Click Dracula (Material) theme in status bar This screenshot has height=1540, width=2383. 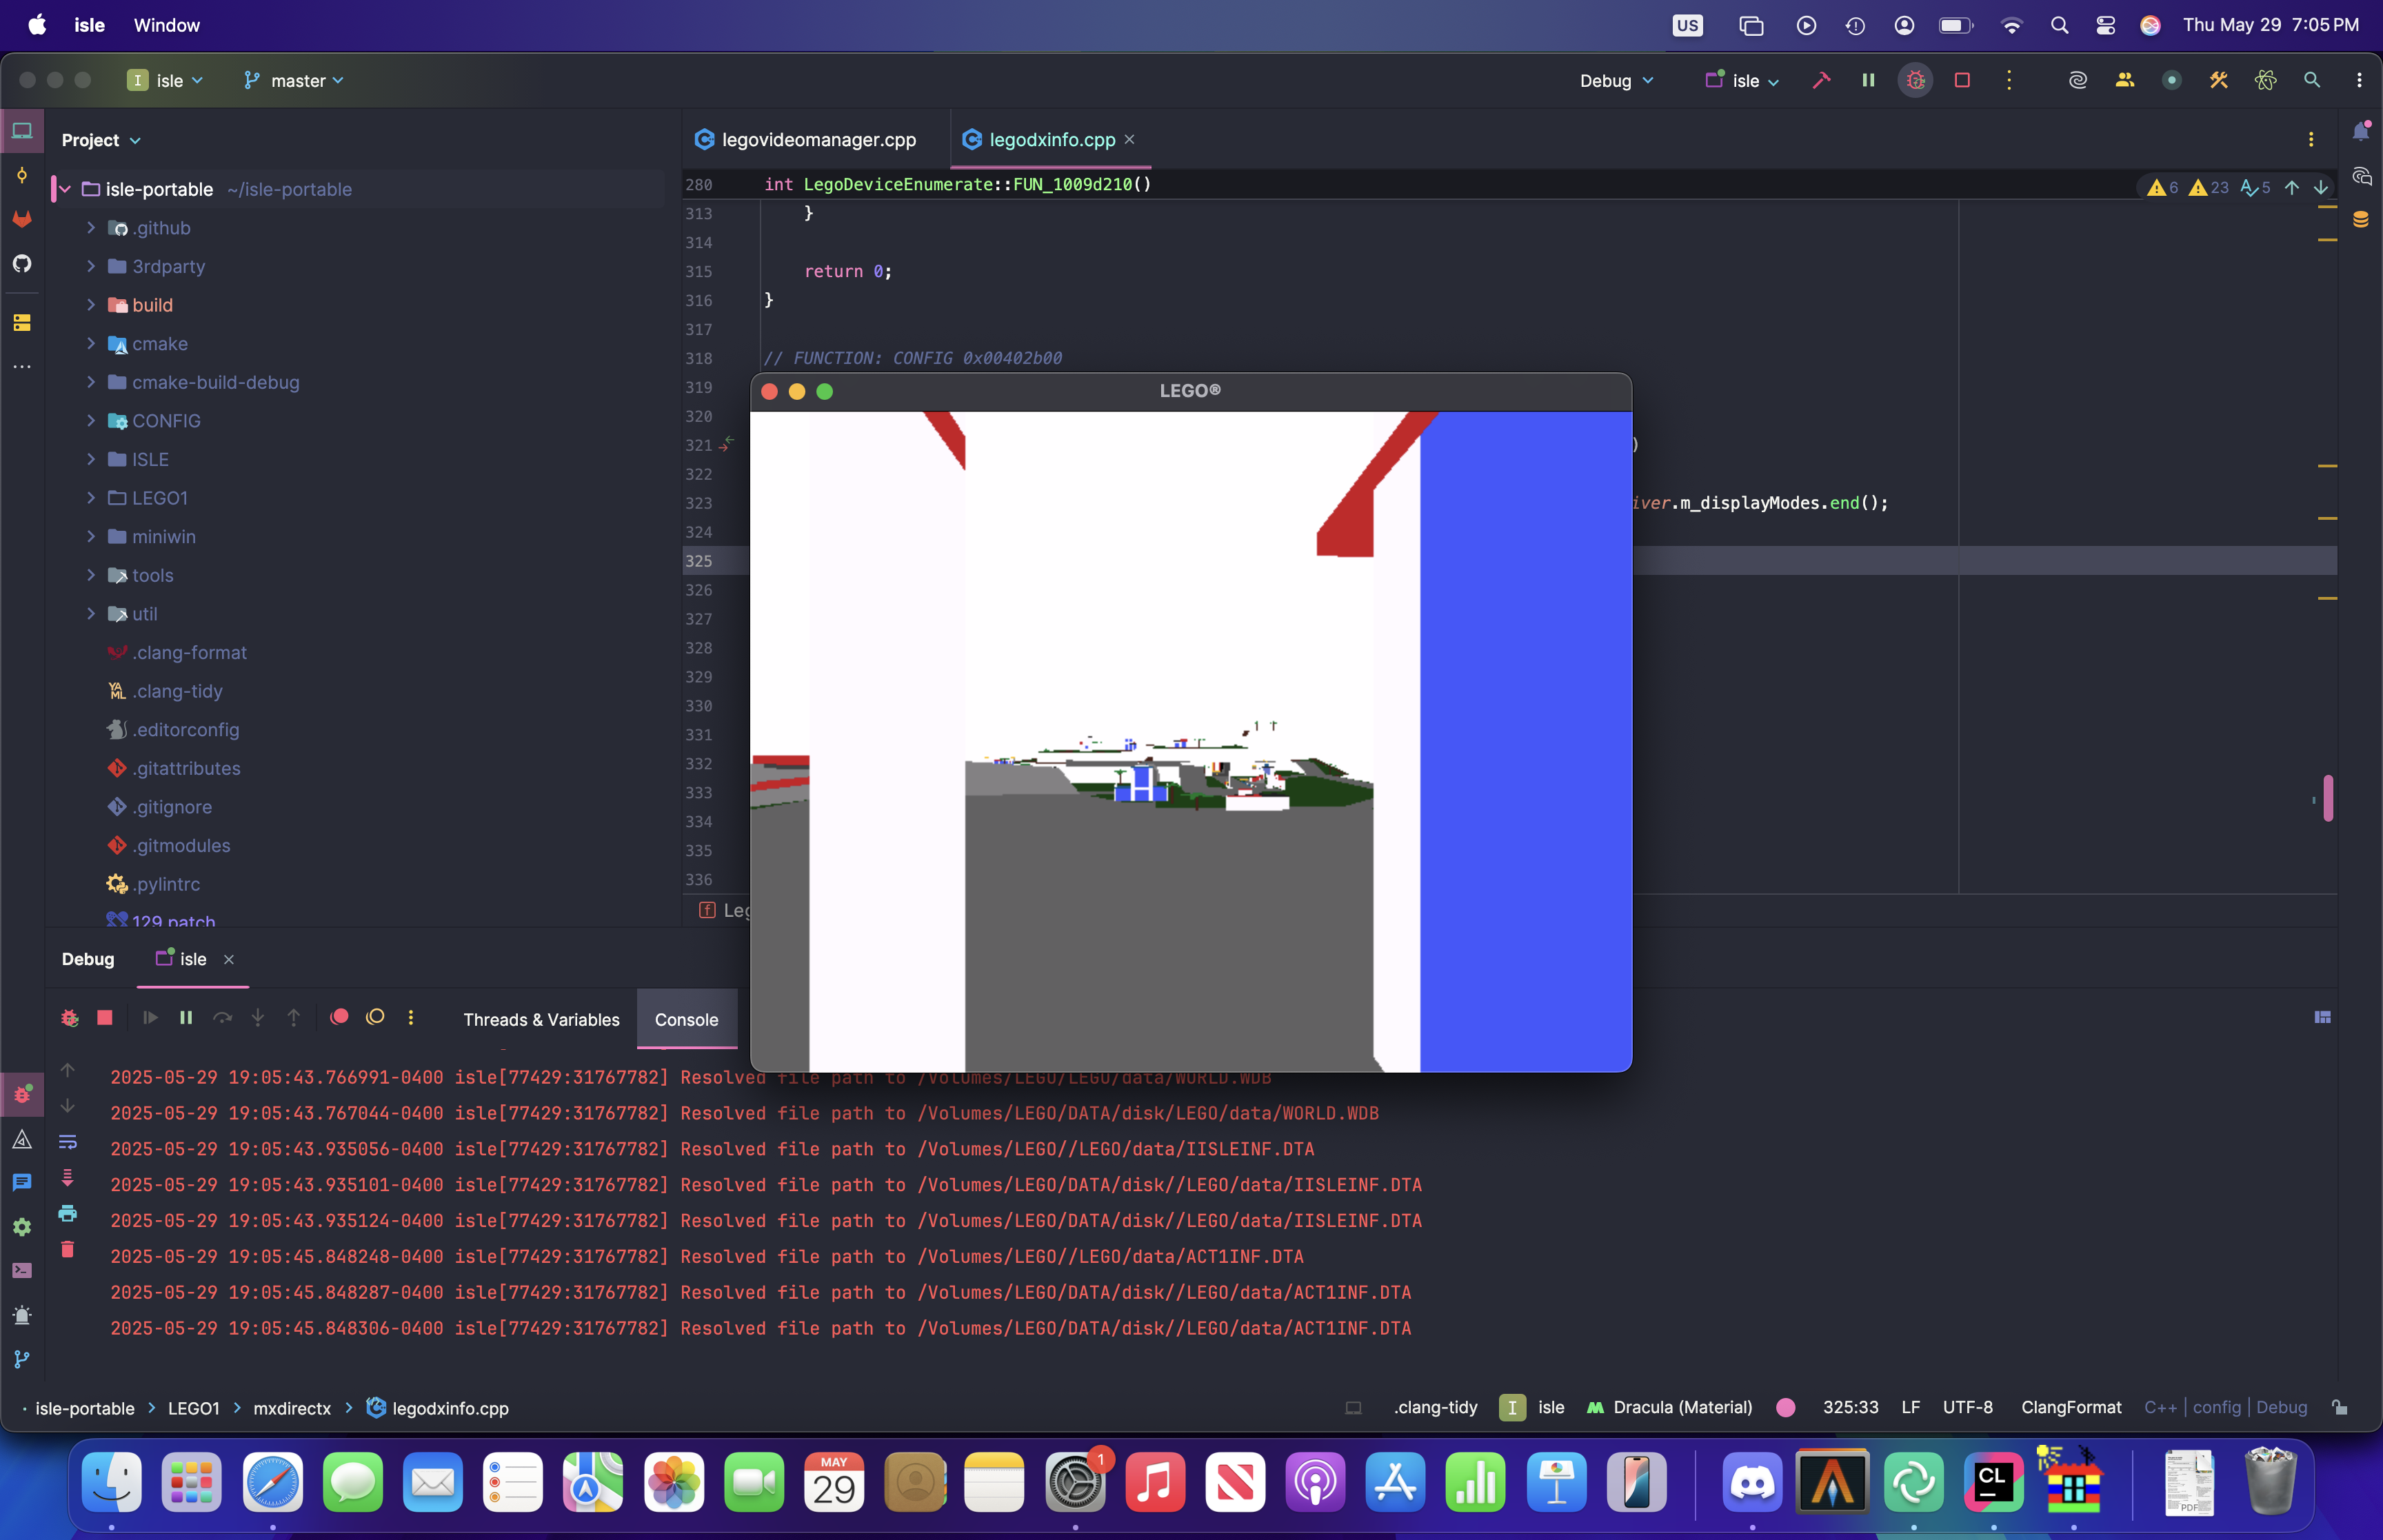pos(1670,1407)
